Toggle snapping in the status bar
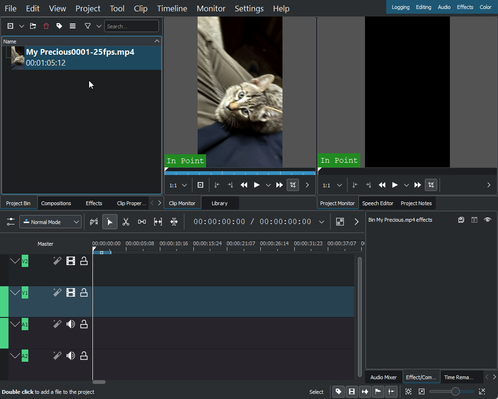 point(391,392)
